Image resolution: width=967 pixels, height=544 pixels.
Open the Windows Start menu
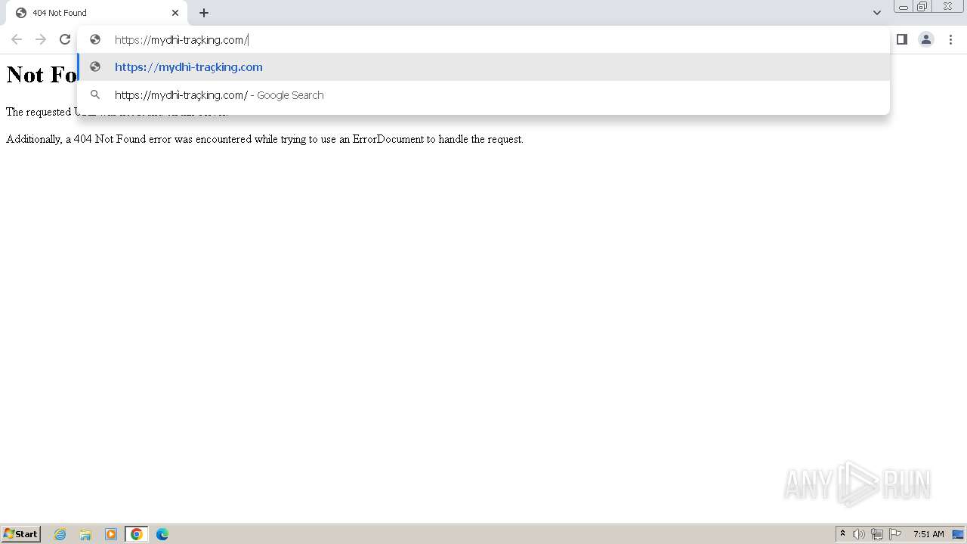point(21,534)
